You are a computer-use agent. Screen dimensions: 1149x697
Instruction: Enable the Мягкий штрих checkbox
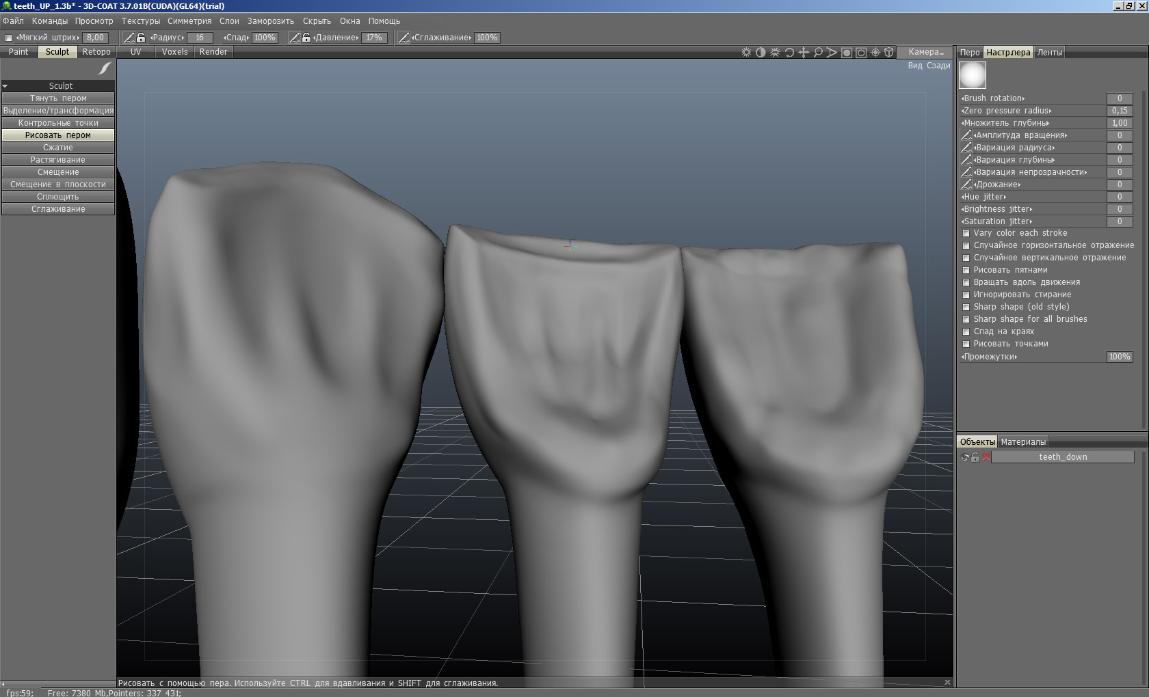(9, 38)
